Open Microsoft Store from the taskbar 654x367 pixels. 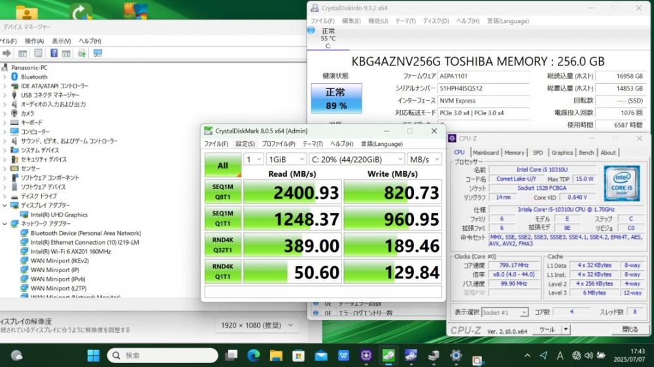click(x=298, y=355)
